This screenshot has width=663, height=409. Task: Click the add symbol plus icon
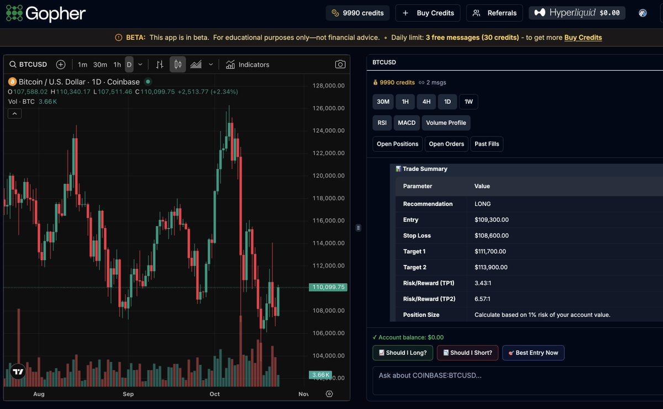(61, 65)
